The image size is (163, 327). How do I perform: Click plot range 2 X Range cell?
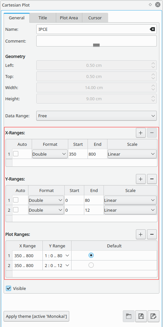[x=27, y=265]
